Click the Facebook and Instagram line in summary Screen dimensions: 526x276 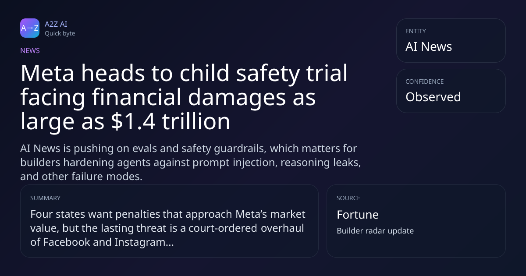[x=102, y=242]
